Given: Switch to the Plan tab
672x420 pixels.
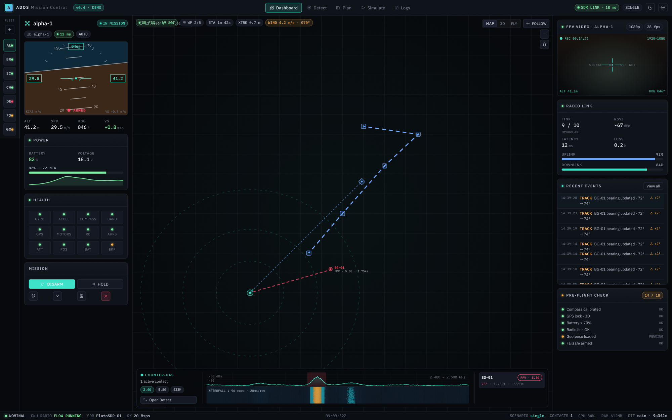Looking at the screenshot, I should point(344,8).
